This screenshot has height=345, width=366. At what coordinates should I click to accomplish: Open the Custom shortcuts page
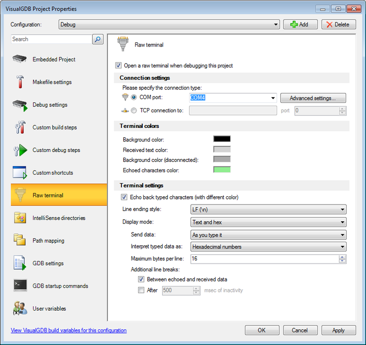tap(59, 173)
